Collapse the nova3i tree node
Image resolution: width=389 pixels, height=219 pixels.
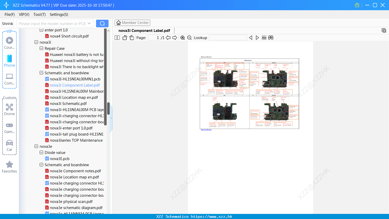pyautogui.click(x=36, y=42)
